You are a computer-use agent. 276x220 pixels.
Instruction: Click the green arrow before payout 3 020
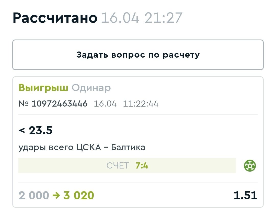tap(56, 196)
